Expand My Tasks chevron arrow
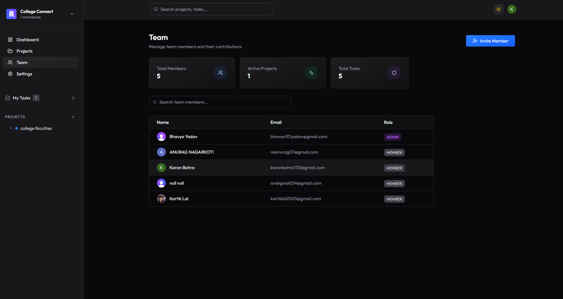Image resolution: width=563 pixels, height=299 pixels. 73,98
